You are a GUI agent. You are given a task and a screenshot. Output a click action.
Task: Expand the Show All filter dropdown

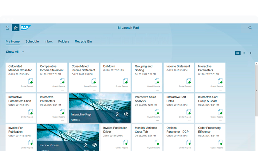(23, 52)
